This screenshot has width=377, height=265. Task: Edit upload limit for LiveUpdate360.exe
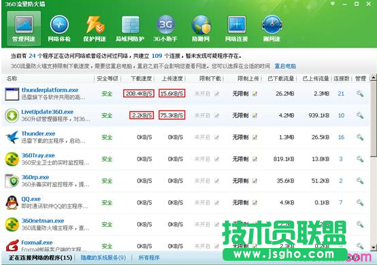255,115
